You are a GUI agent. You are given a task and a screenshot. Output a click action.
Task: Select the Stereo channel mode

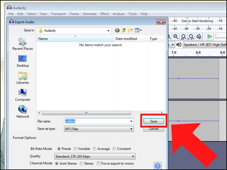click(82, 163)
